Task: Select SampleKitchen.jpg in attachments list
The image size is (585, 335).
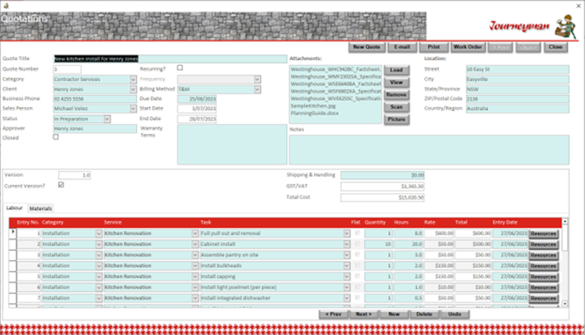Action: pos(313,106)
